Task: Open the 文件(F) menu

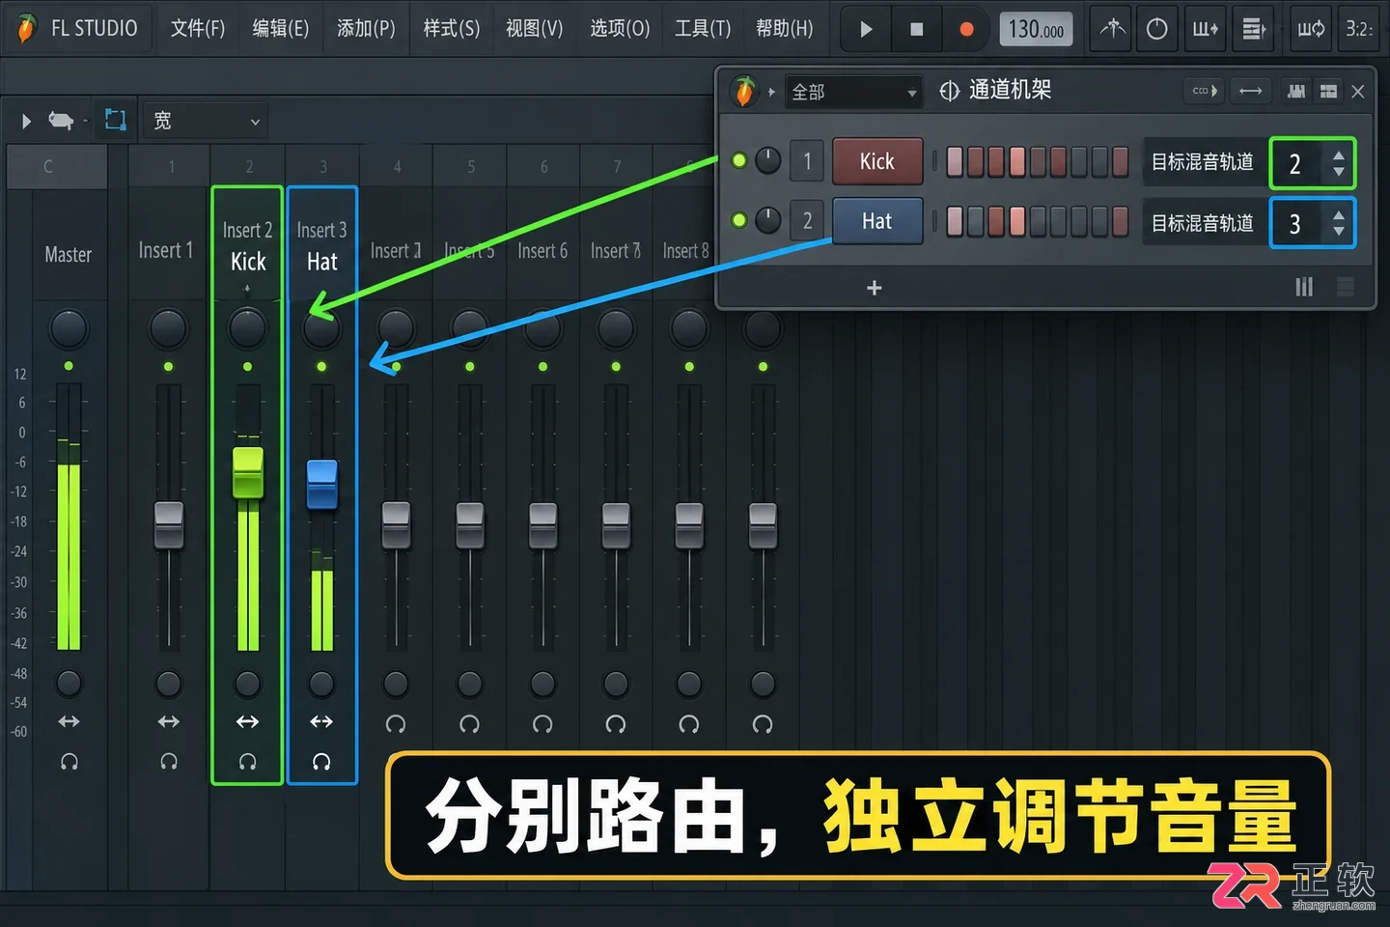Action: click(198, 29)
